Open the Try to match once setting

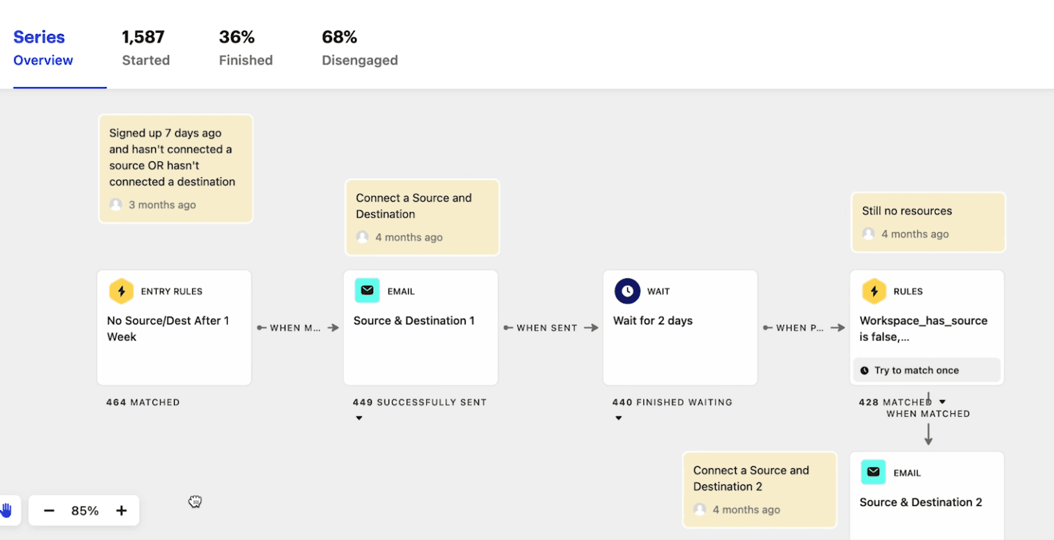coord(926,370)
